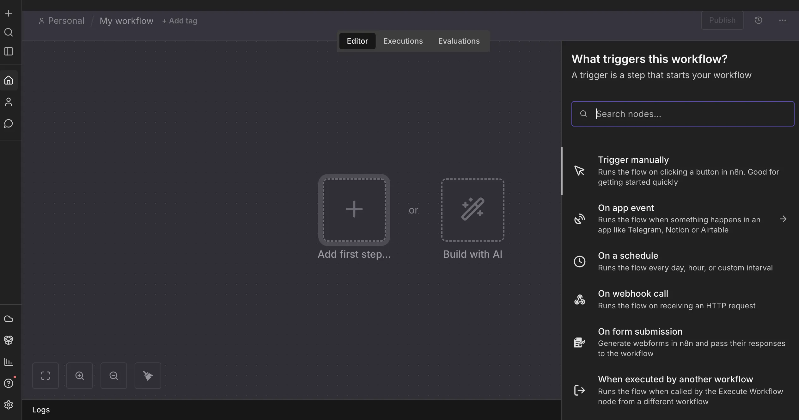Viewport: 799px width, 420px height.
Task: Tidy up the canvas with the broom icon
Action: 148,376
